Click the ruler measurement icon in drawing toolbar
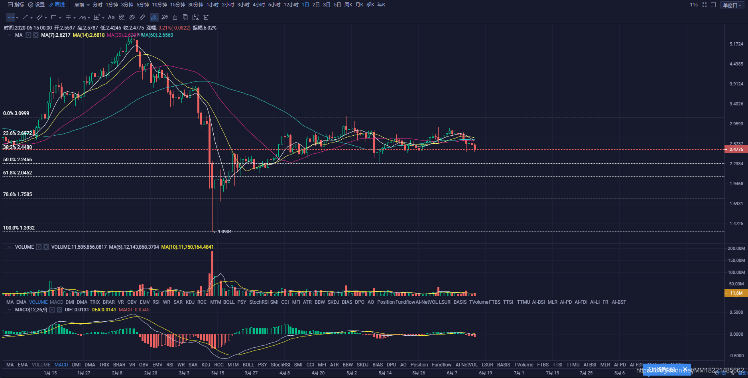This screenshot has width=748, height=378. [142, 17]
